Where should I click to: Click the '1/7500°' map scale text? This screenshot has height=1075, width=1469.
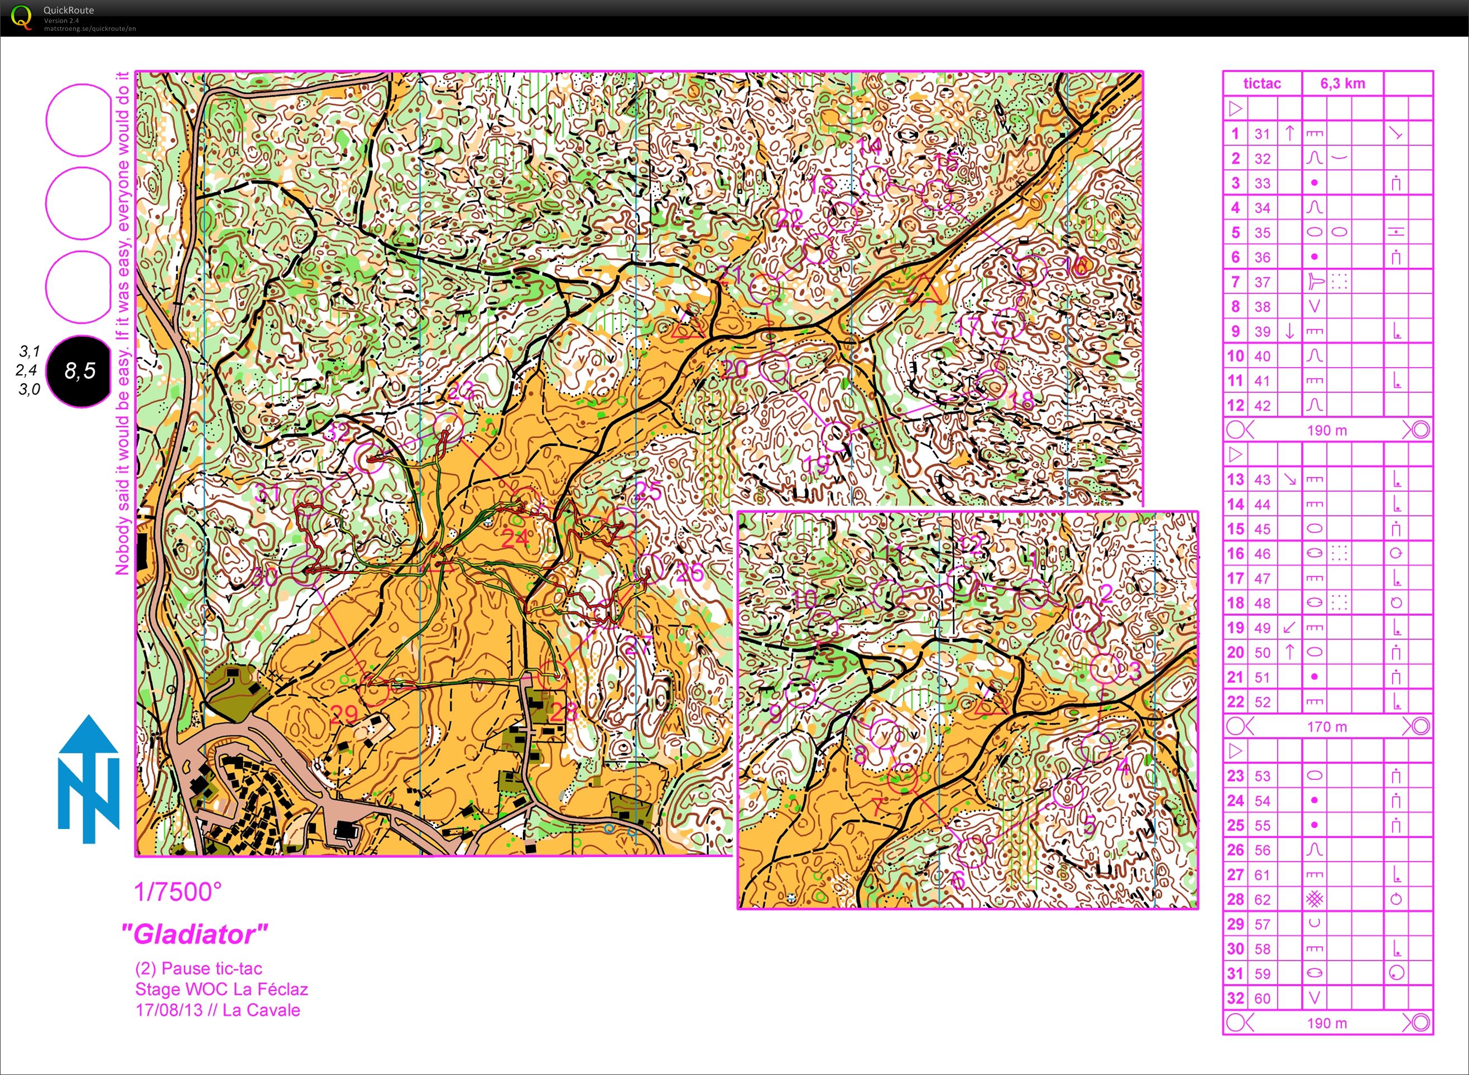177,892
